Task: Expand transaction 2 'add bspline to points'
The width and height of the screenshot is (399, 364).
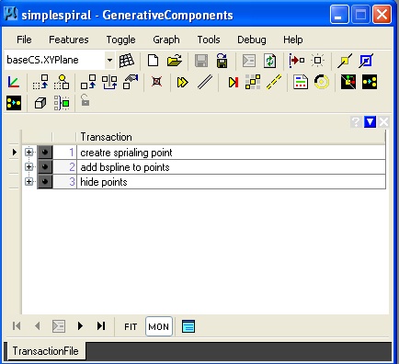Action: [x=28, y=166]
